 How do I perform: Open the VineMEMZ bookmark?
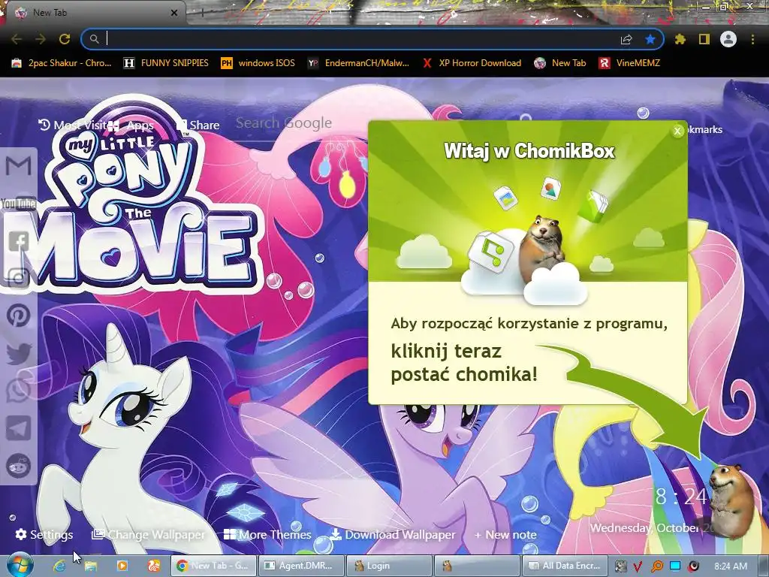629,63
